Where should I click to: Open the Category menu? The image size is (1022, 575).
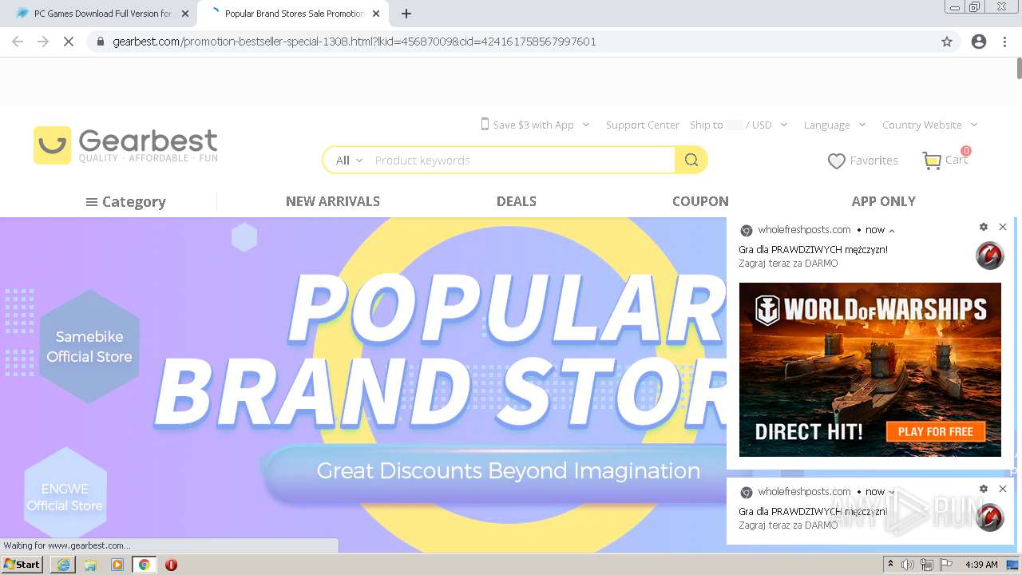pyautogui.click(x=126, y=202)
